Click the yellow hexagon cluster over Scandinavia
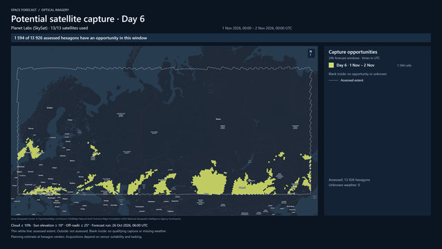 (30, 149)
